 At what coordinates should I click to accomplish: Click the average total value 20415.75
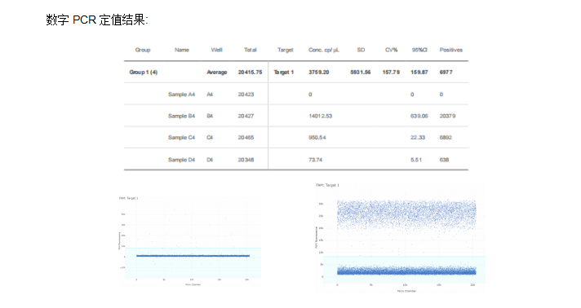(x=251, y=73)
